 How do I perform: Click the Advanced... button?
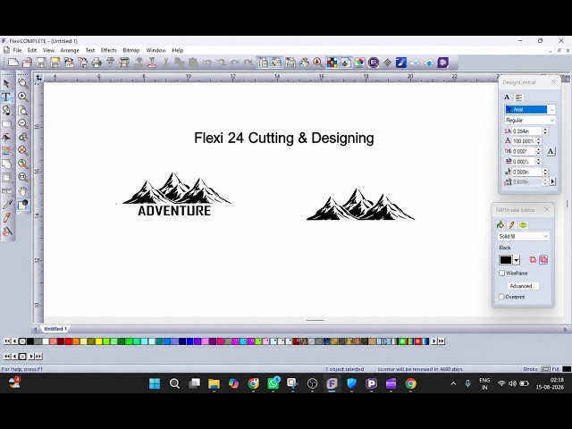click(x=523, y=286)
